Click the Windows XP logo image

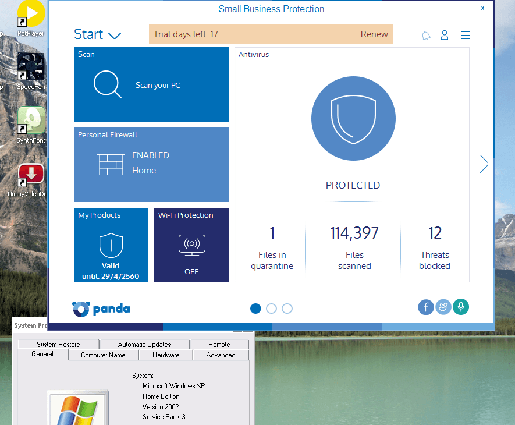[x=78, y=408]
